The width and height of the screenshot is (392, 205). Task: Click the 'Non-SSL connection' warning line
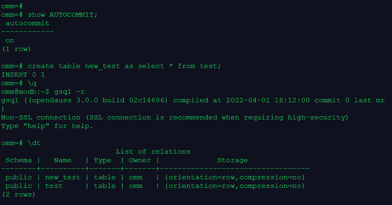[174, 117]
